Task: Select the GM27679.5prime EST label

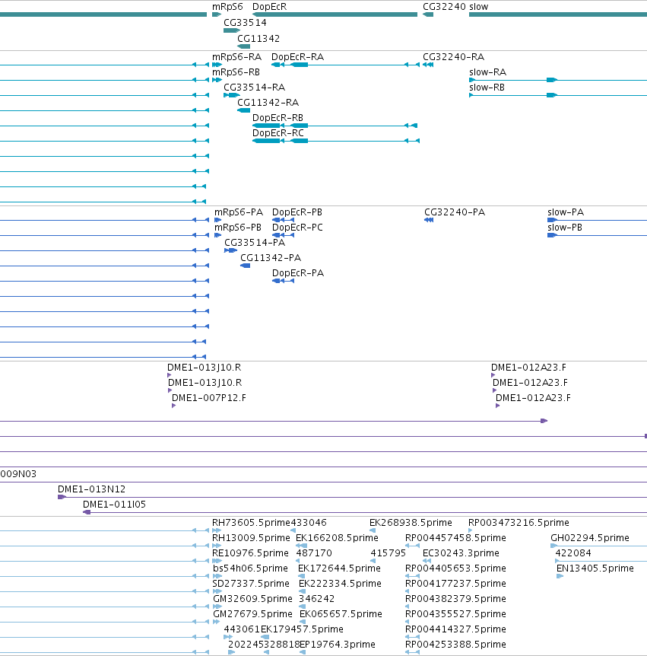Action: (252, 613)
